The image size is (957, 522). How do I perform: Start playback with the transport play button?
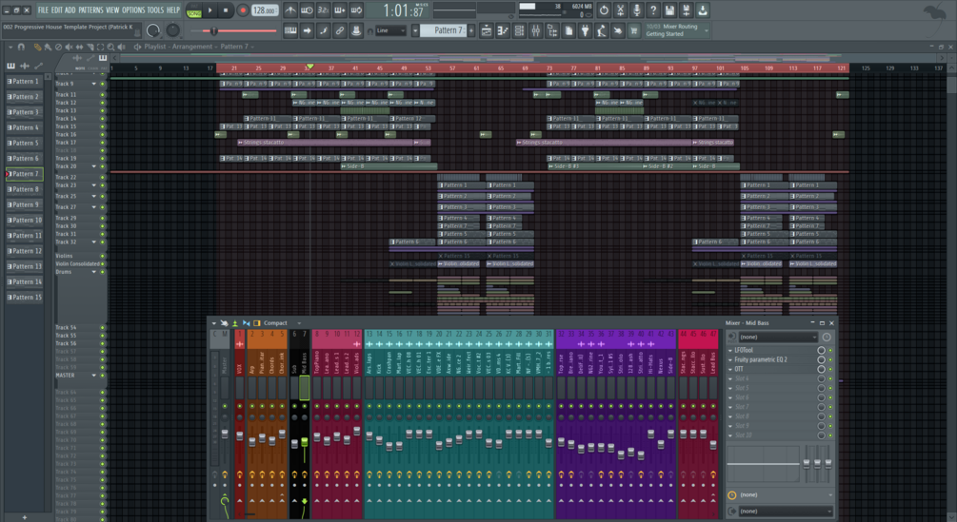[209, 10]
